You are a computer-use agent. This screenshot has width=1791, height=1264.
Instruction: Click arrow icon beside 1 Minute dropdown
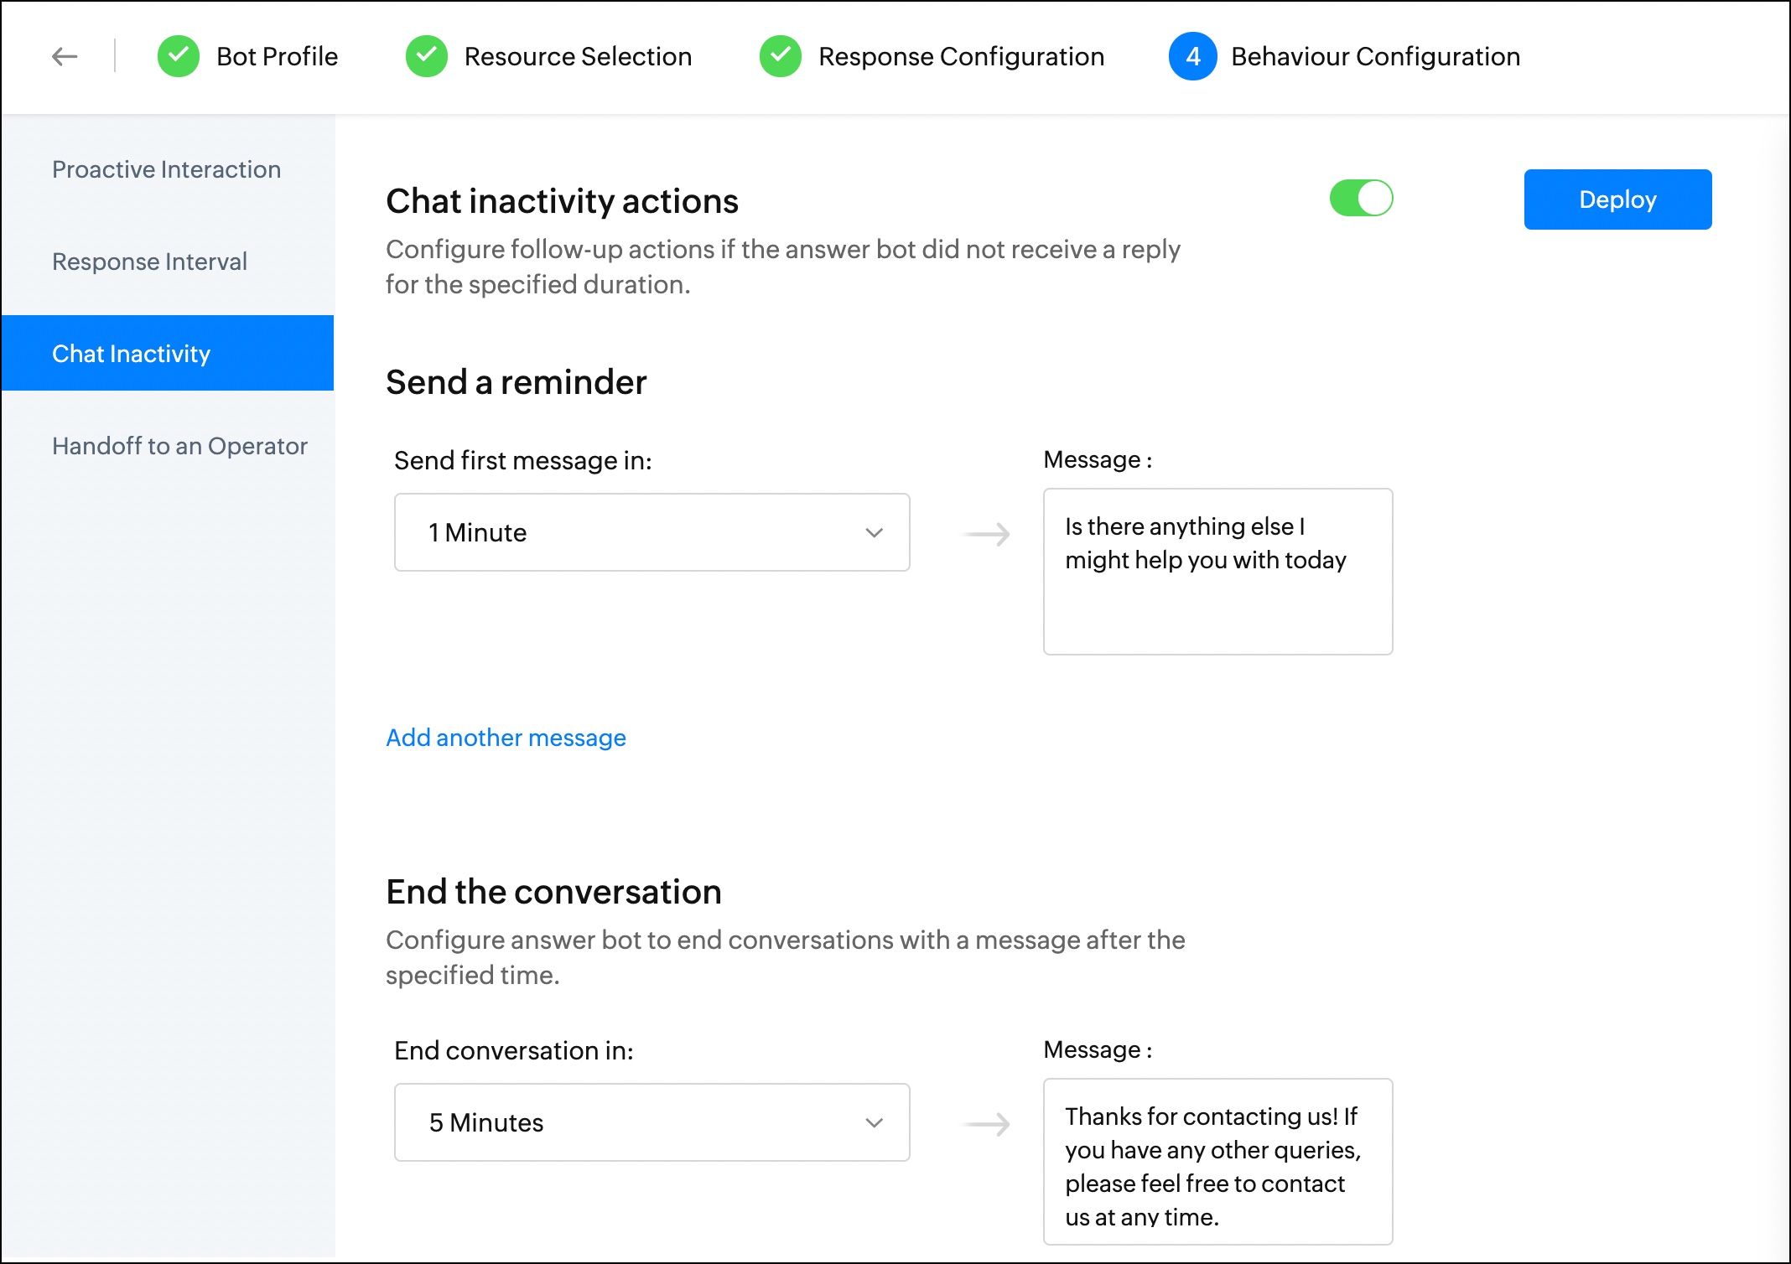(x=986, y=534)
